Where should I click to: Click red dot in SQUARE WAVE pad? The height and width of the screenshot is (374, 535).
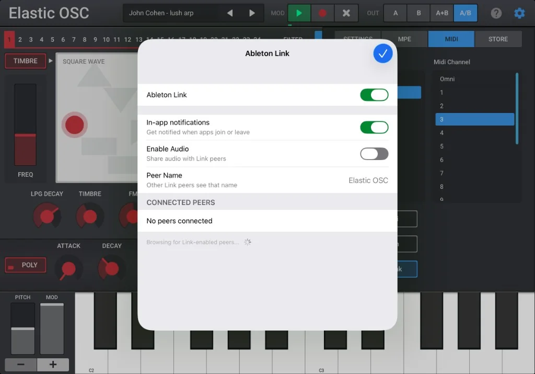(x=74, y=124)
